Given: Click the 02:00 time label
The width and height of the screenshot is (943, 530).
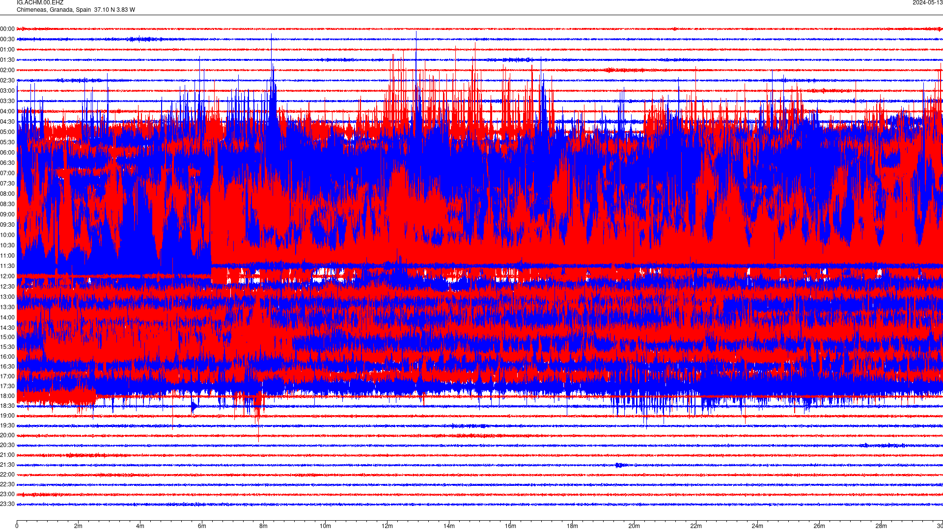Looking at the screenshot, I should [7, 70].
